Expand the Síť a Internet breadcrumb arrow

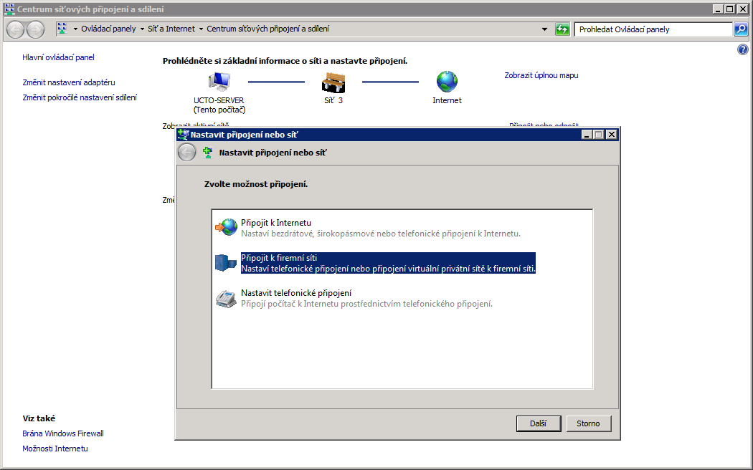coord(200,29)
